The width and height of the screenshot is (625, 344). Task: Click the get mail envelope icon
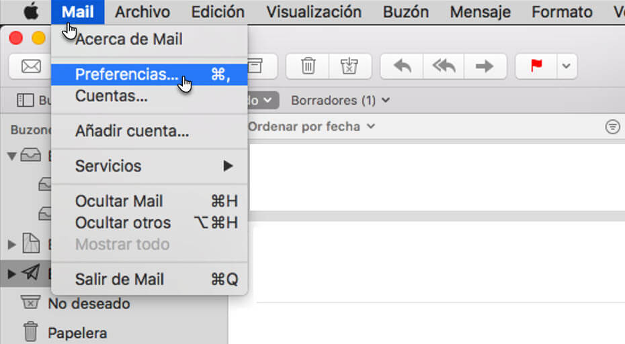pos(30,66)
